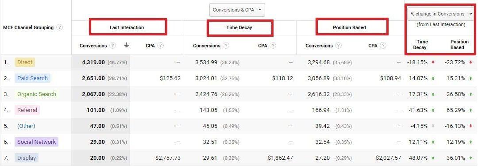
Task: Select the Position Based model header
Action: (x=349, y=27)
